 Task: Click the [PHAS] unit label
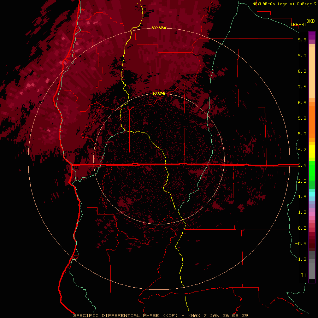click(x=299, y=24)
